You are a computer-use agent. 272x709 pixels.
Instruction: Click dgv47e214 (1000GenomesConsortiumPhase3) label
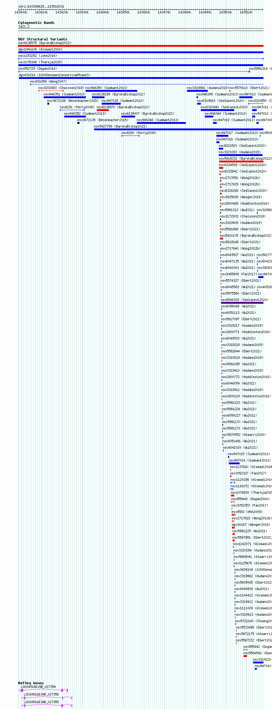[54, 75]
